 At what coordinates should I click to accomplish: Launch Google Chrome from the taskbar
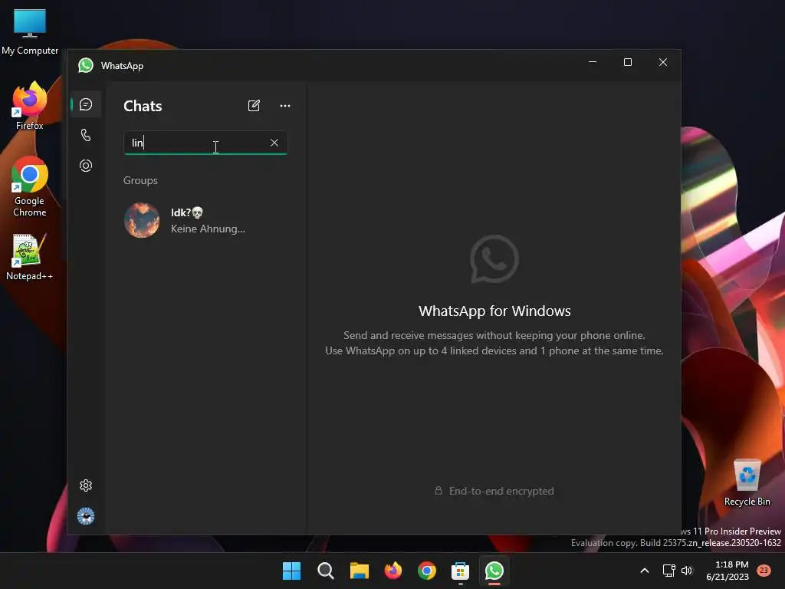pos(427,571)
